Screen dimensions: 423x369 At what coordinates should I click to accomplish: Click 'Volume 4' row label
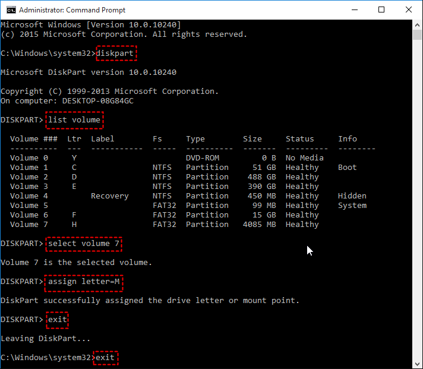click(x=29, y=196)
